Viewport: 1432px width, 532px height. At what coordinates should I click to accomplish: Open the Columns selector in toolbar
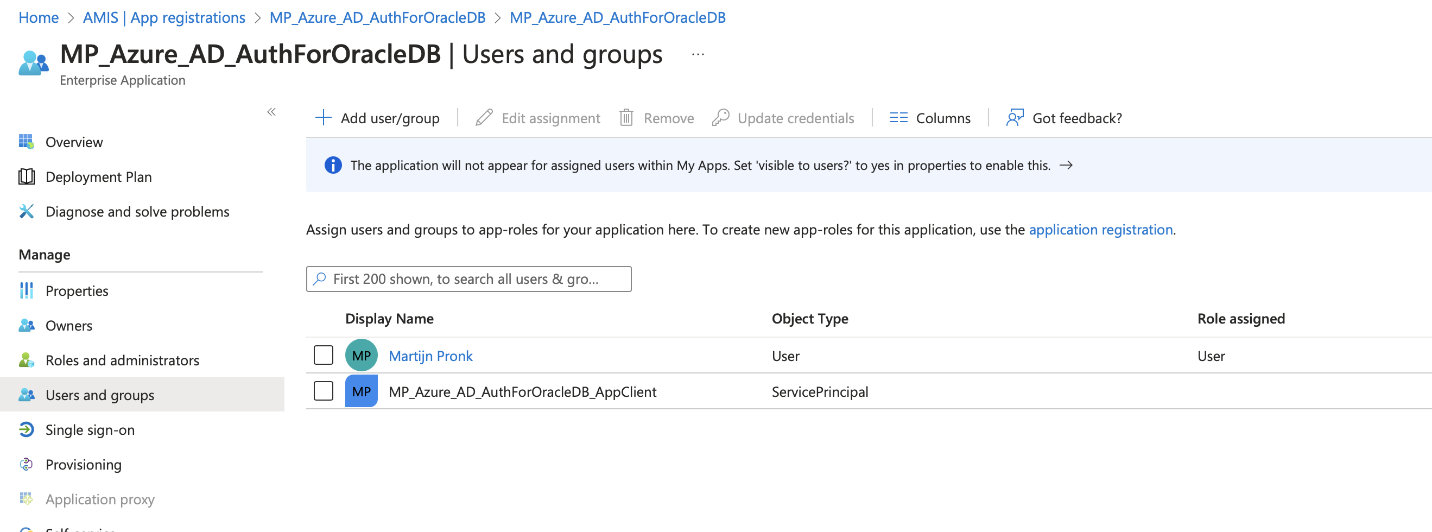pyautogui.click(x=929, y=118)
